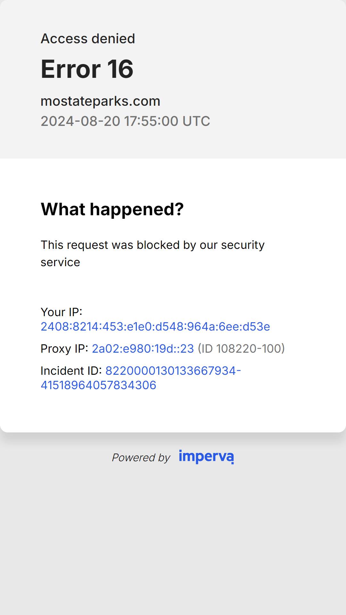
Task: Click the Incident ID line starting with 8220000130133667934
Action: [x=173, y=371]
